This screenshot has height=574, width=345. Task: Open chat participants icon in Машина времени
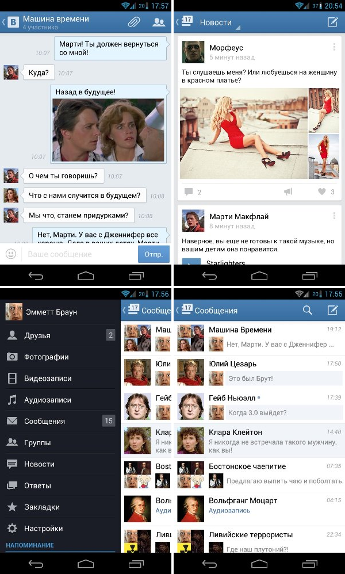point(159,22)
